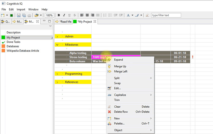Click the dark green square toolbar icon
This screenshot has height=134, width=213.
click(11, 15)
